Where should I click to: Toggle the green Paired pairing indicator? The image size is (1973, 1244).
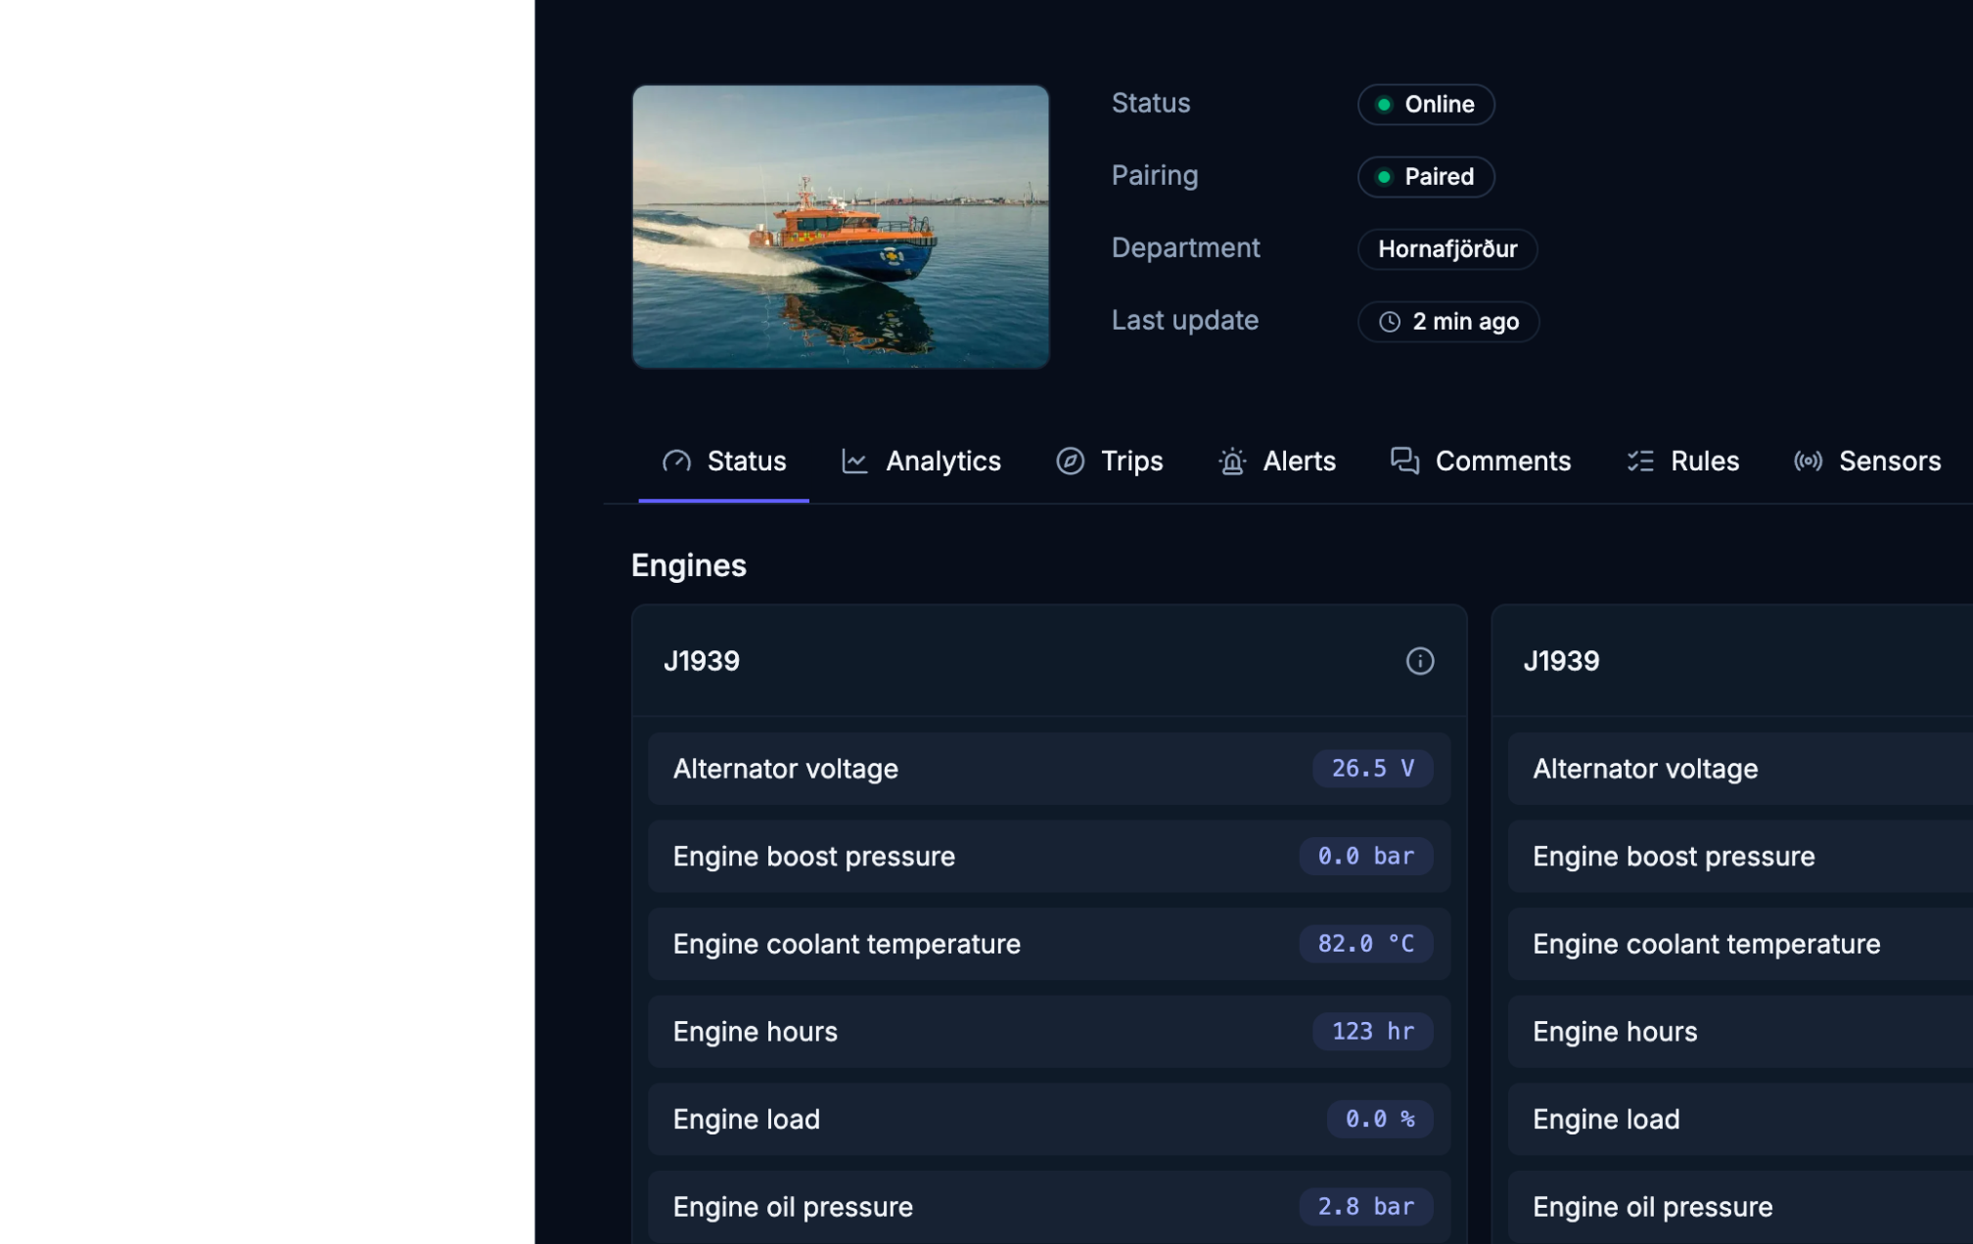1384,176
